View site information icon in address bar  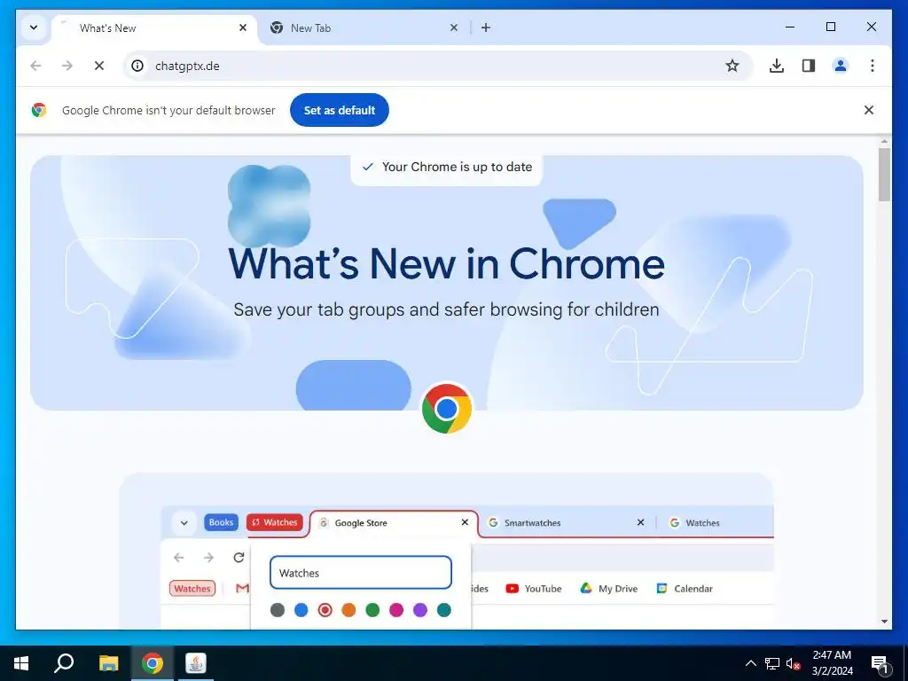(x=137, y=66)
